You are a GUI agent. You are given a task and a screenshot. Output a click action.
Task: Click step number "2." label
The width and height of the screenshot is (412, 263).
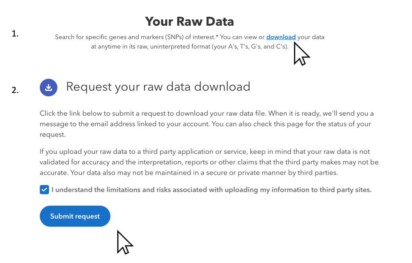(15, 90)
